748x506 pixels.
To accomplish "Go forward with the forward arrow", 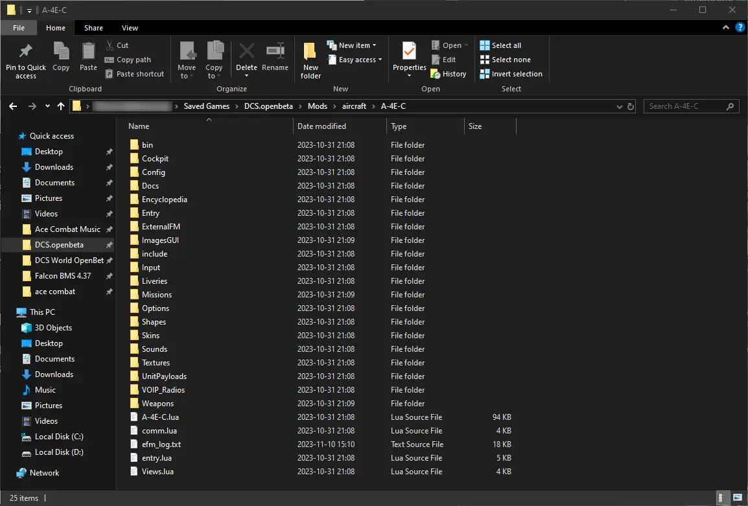I will tap(32, 106).
